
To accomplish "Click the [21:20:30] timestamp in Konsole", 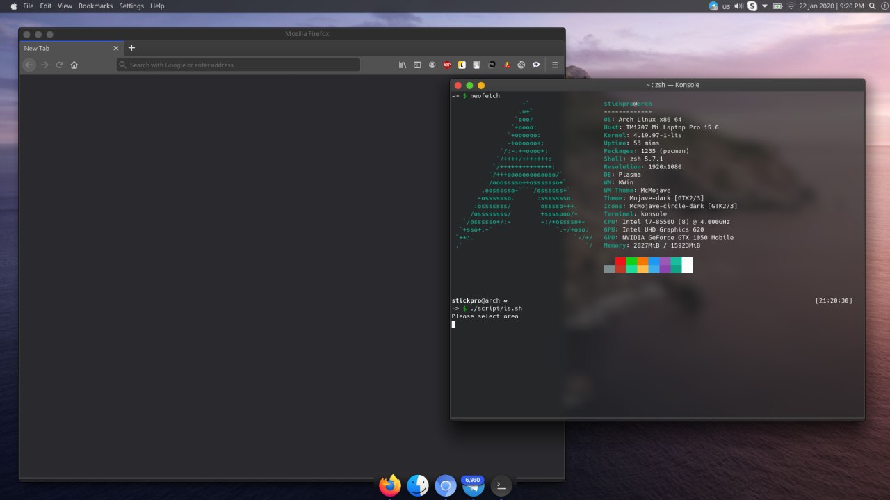I will pos(834,300).
